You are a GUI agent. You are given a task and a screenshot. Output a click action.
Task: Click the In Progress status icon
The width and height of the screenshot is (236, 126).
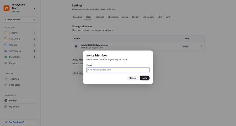[6, 51]
